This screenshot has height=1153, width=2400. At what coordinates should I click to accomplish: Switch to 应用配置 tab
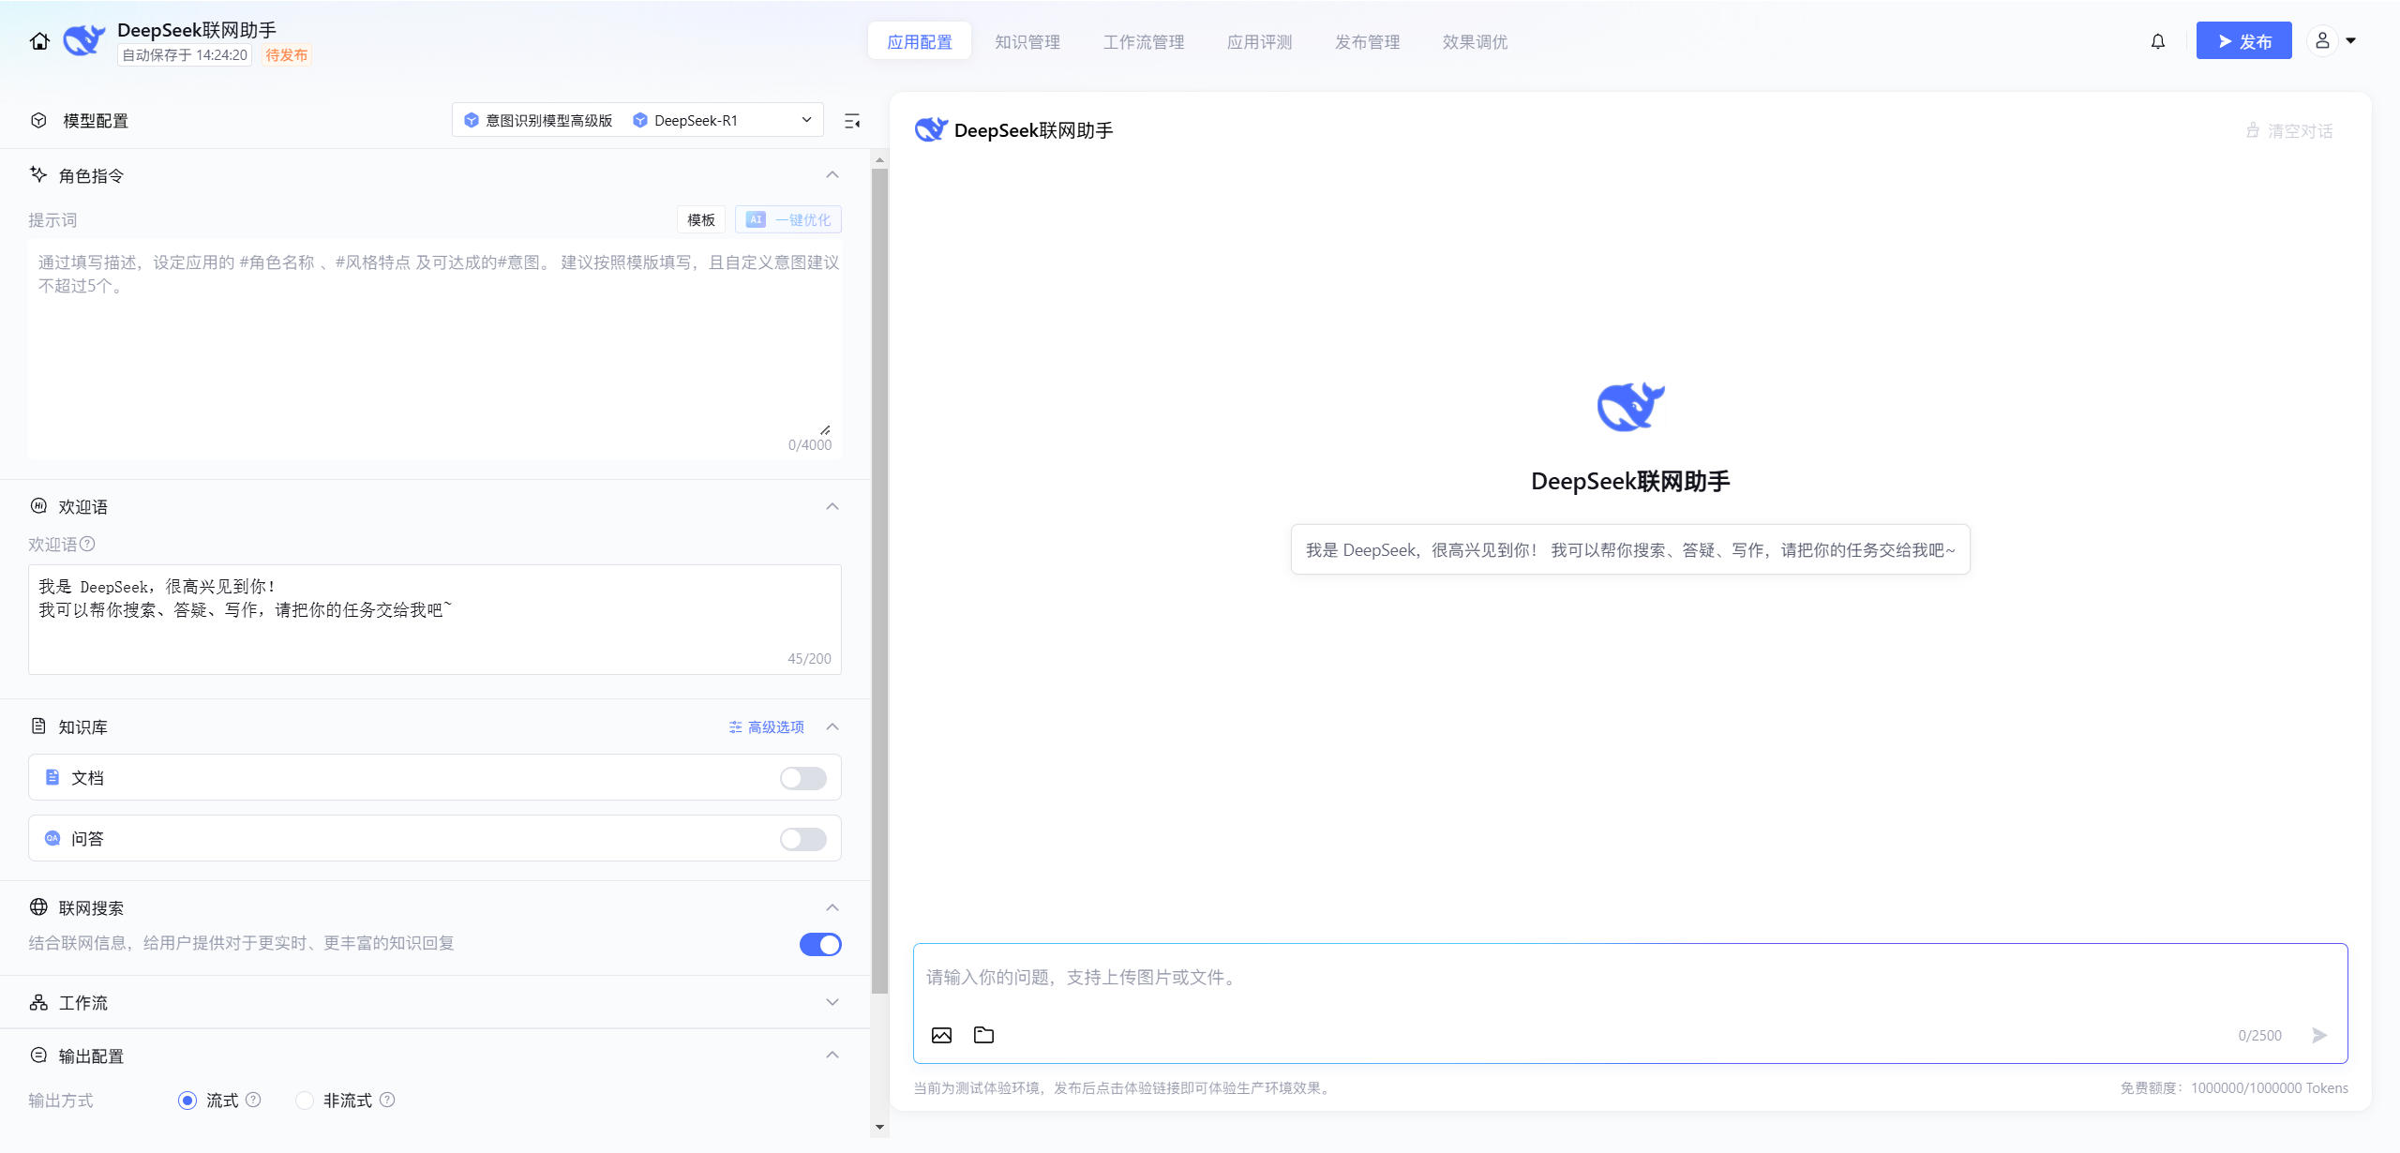click(x=920, y=41)
